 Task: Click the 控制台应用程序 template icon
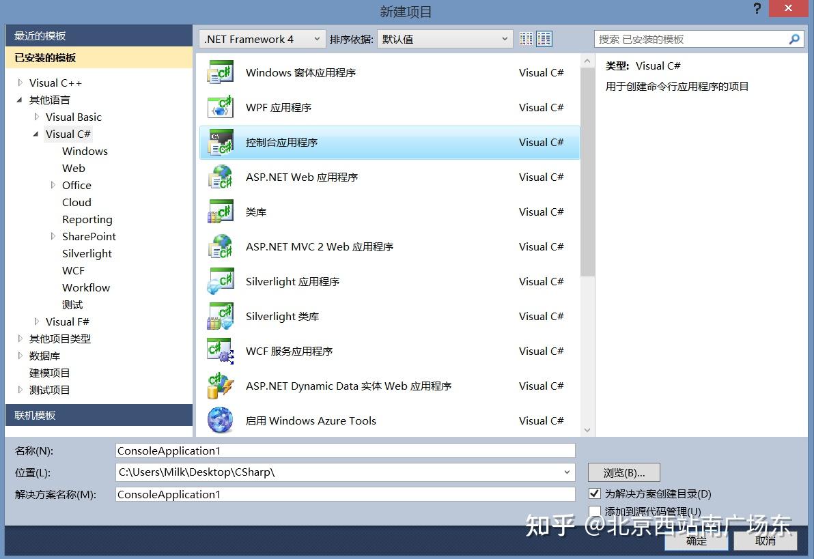(x=220, y=142)
